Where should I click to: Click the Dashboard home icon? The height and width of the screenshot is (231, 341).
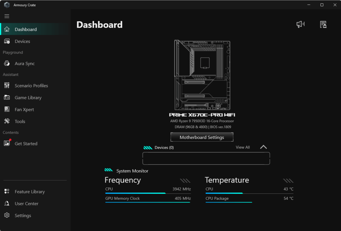tap(7, 29)
